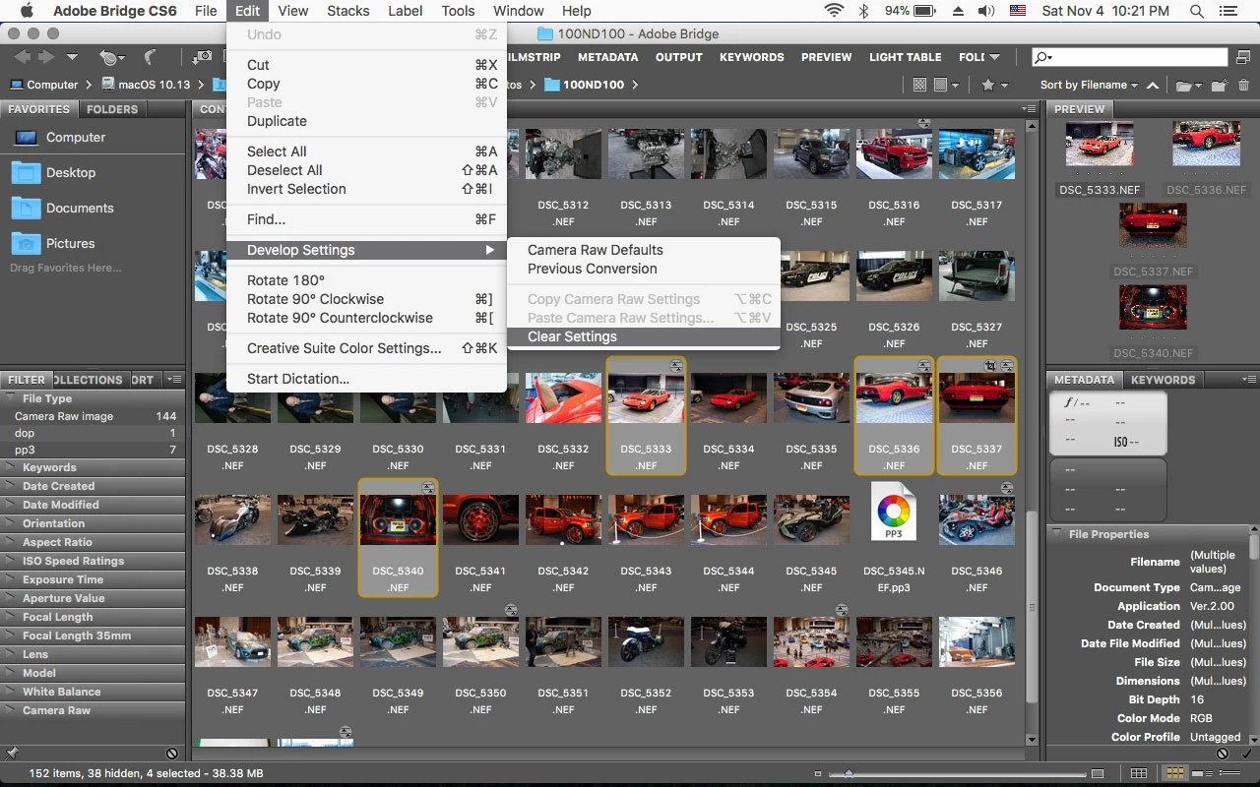Image resolution: width=1260 pixels, height=787 pixels.
Task: Open the navigation history dropdown arrow
Action: click(72, 57)
